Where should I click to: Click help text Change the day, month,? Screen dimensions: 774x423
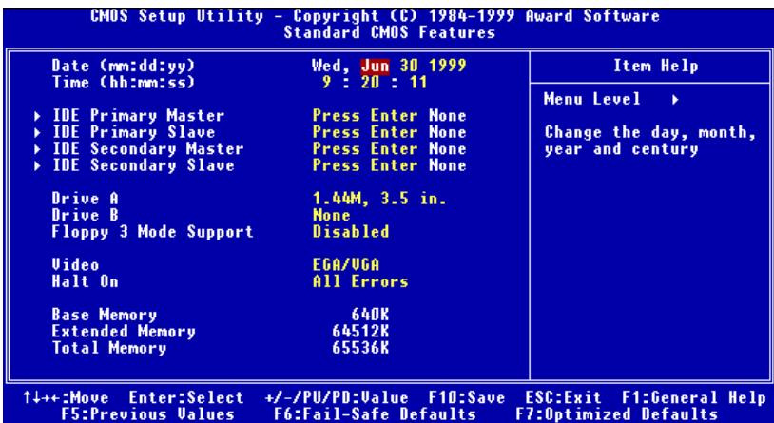(650, 133)
